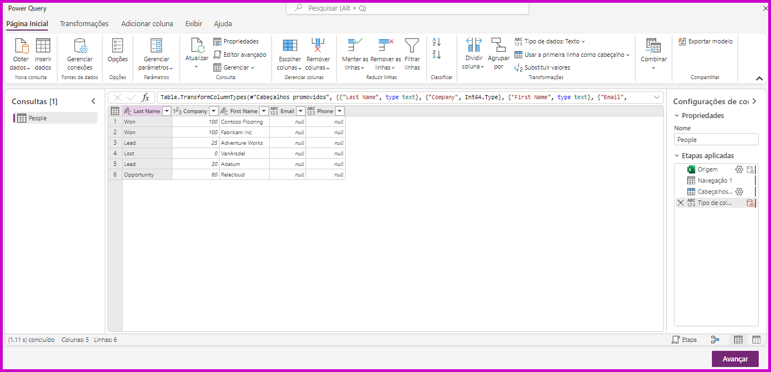This screenshot has height=372, width=771.
Task: Collapse the Propriedades section
Action: coord(677,116)
